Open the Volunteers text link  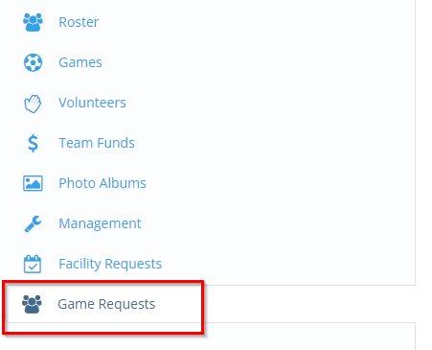click(x=92, y=103)
